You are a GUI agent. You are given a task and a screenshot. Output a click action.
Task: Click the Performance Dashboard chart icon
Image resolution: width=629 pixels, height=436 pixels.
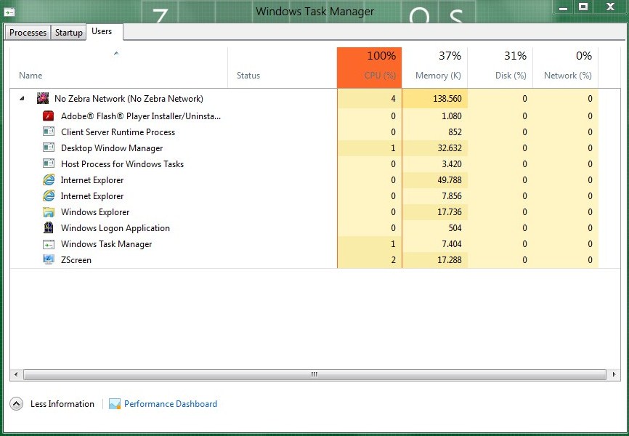(x=115, y=404)
